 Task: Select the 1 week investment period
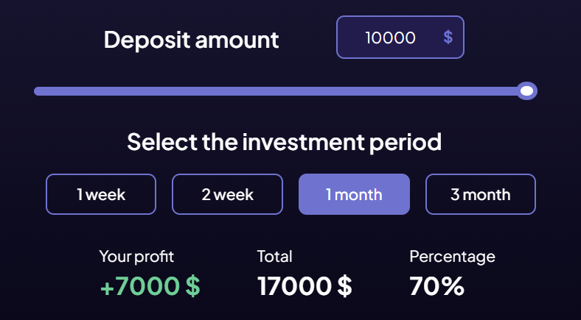point(101,194)
